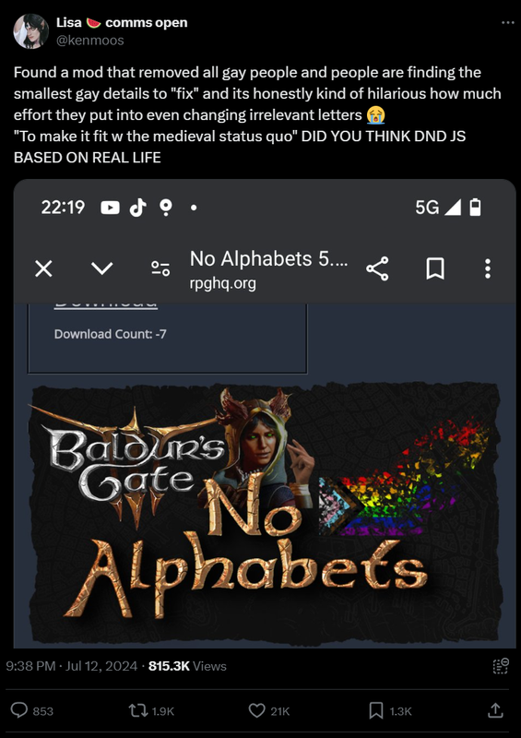The image size is (521, 738).
Task: Share the tweet using upload arrow icon
Action: point(495,710)
